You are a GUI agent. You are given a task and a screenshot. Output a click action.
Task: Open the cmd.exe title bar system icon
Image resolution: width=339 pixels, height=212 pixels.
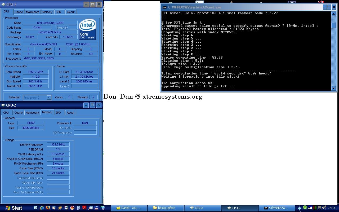pyautogui.click(x=164, y=7)
